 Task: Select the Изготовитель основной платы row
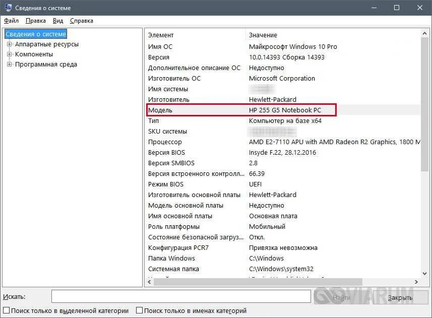(283, 195)
